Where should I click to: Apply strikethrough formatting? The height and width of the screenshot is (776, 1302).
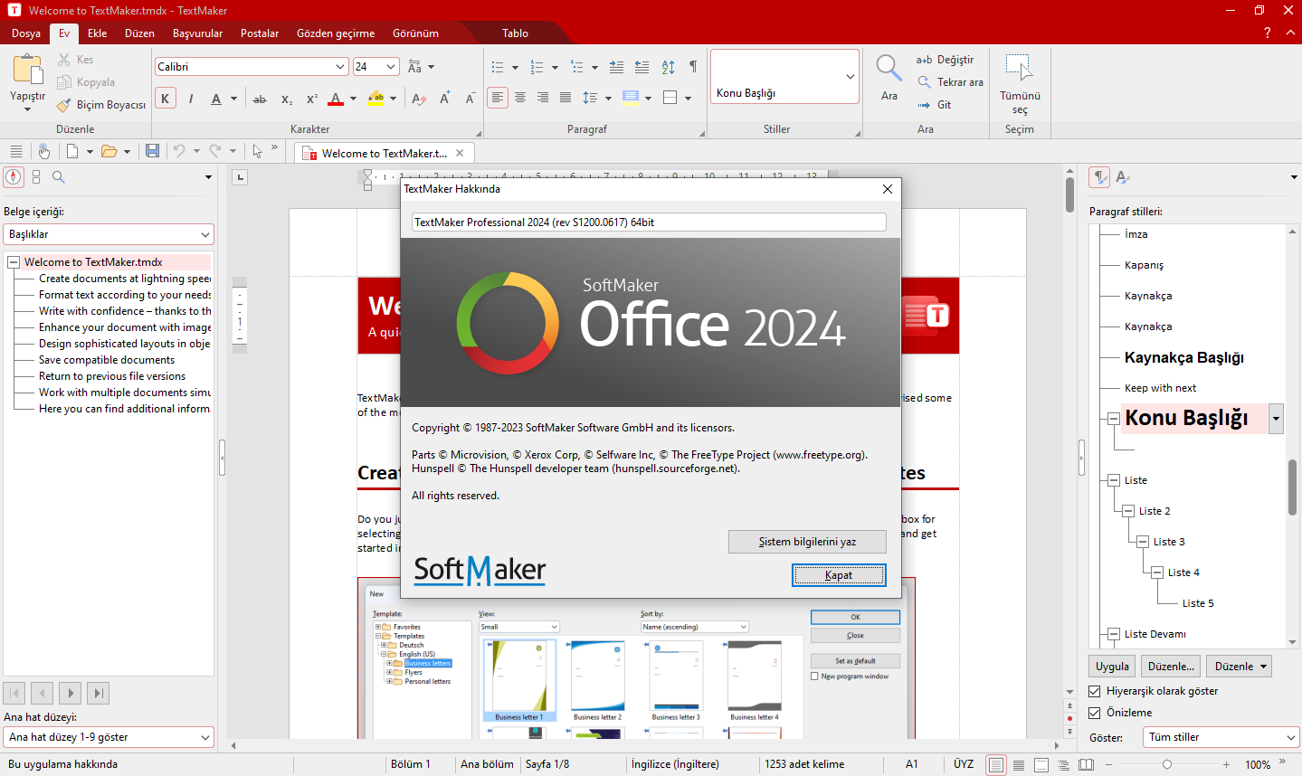260,99
